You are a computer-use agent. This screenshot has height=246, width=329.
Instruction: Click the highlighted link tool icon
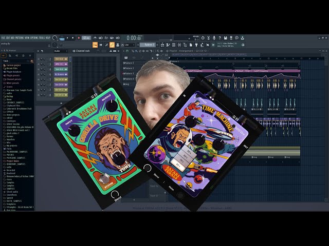tap(112, 45)
